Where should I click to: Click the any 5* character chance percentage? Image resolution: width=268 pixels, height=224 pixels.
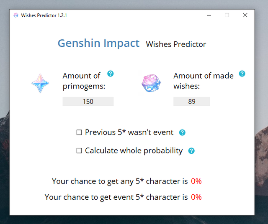196,181
